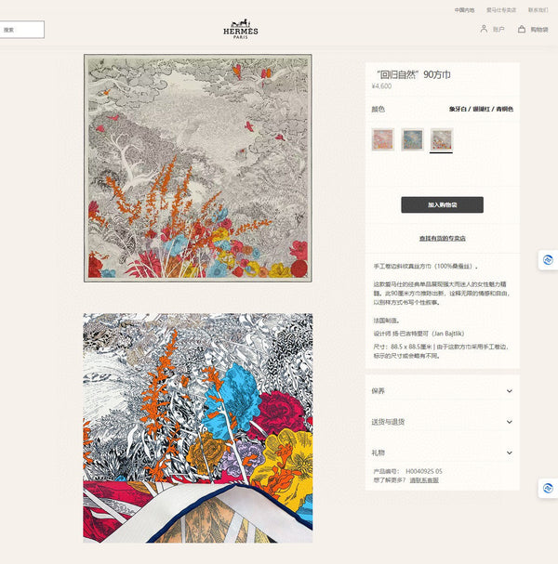Click the upper floating chat widget icon

point(548,260)
